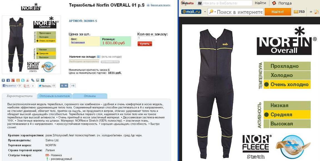Click the red Купить button

coord(145,44)
